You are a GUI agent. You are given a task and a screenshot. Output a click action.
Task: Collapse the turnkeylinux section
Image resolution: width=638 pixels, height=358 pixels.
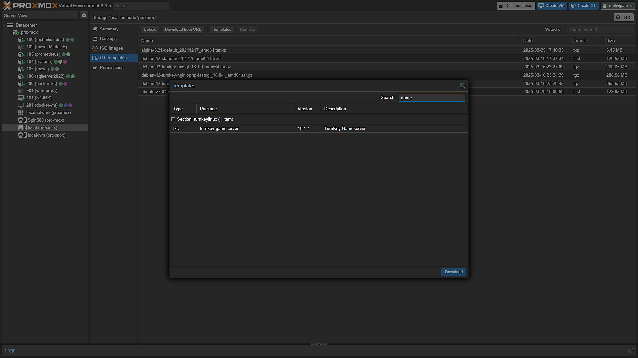pos(173,119)
